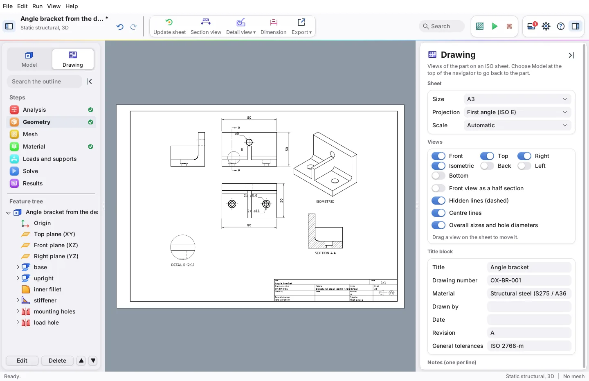The width and height of the screenshot is (589, 381).
Task: Turn off the Isometric view toggle
Action: pyautogui.click(x=438, y=166)
